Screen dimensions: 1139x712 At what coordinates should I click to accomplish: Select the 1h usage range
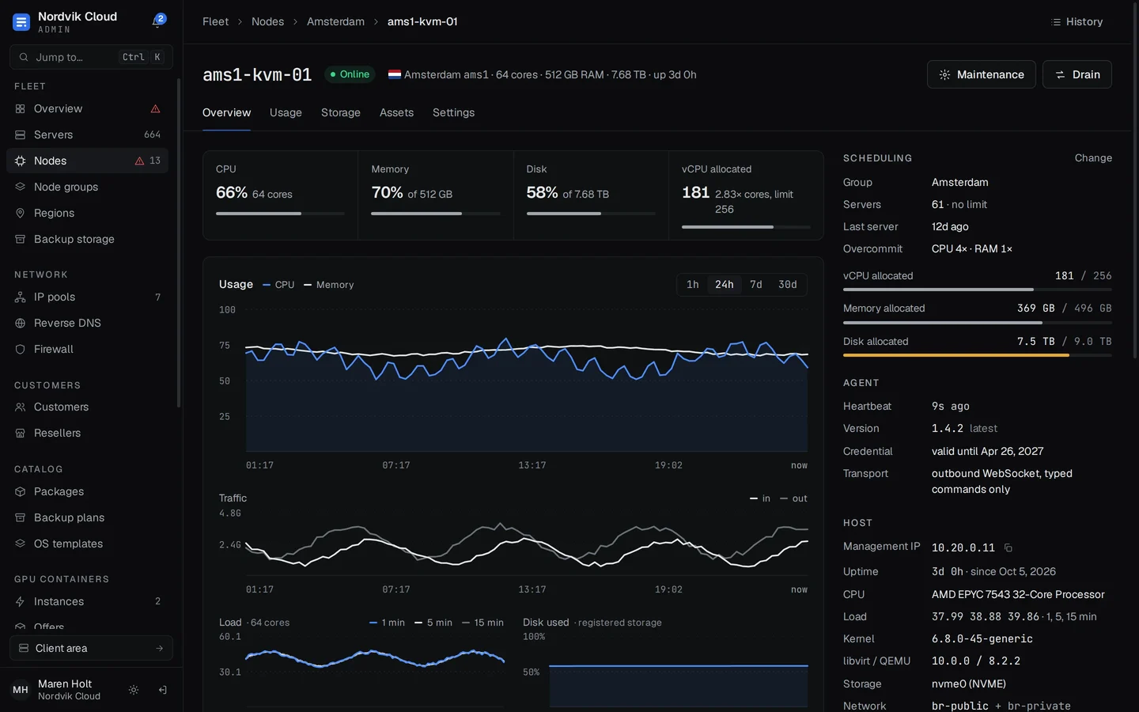(693, 285)
